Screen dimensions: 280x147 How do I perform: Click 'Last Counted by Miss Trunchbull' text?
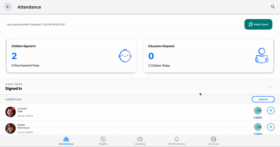coord(23,25)
